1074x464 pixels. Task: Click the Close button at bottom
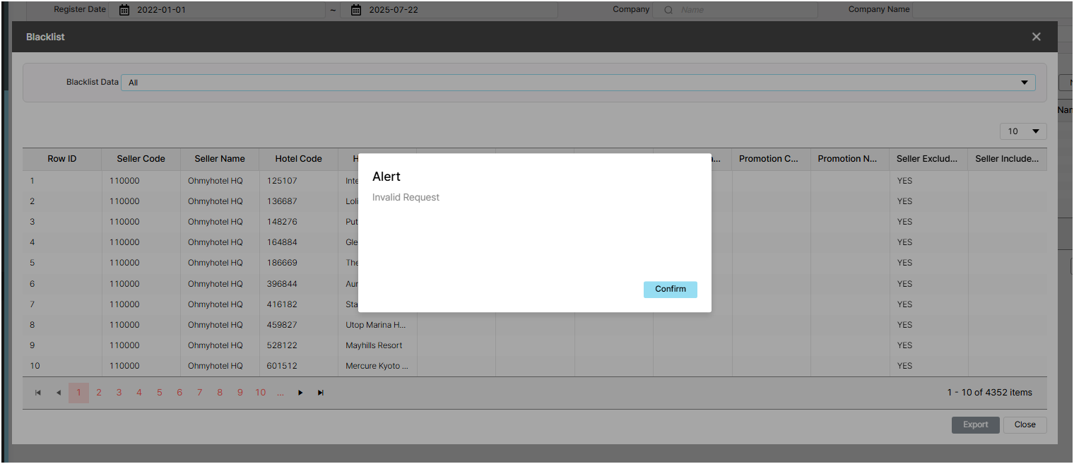point(1025,424)
